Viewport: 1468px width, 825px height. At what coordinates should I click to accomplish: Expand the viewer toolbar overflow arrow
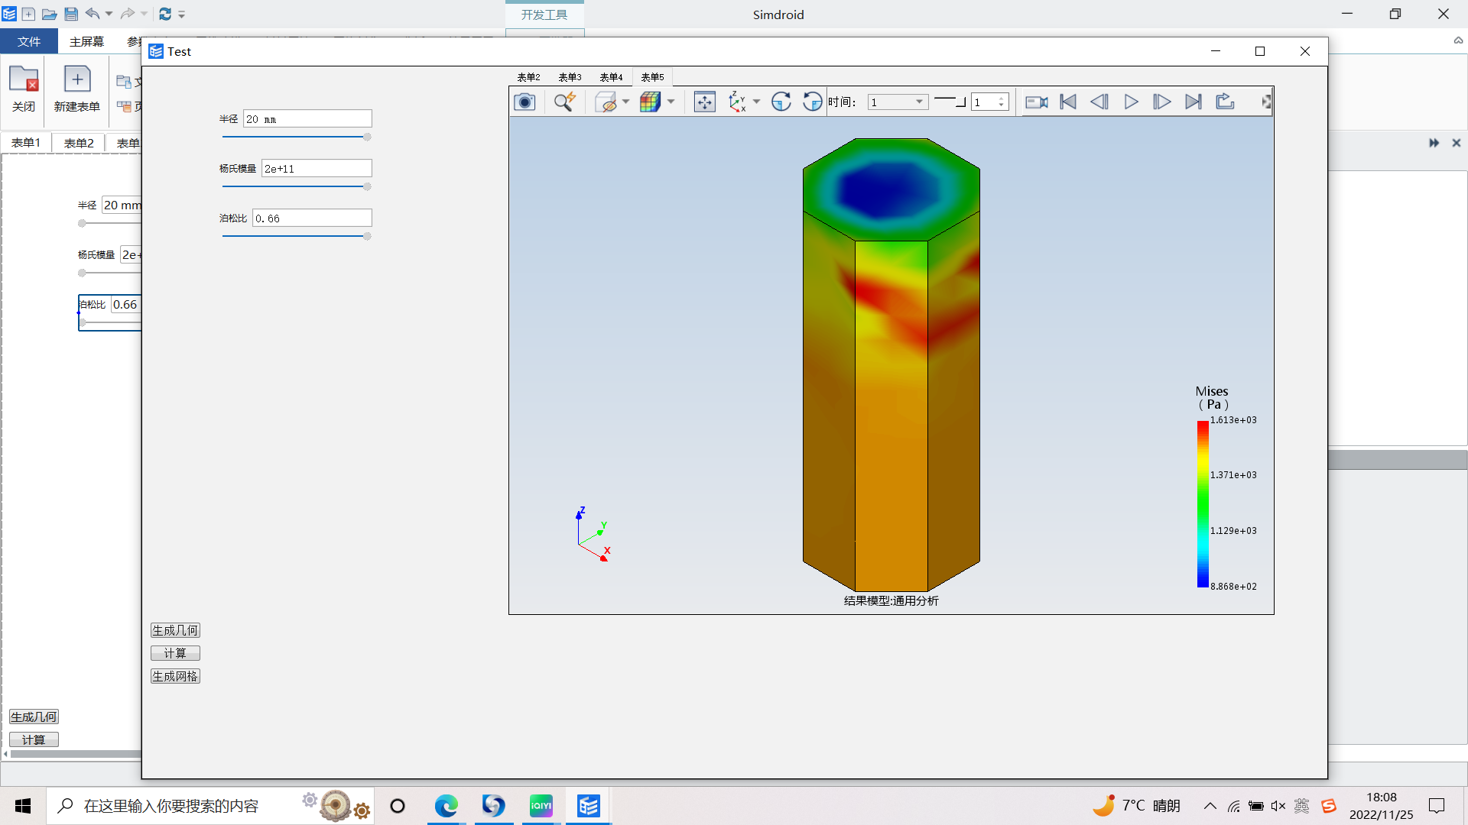click(1266, 102)
